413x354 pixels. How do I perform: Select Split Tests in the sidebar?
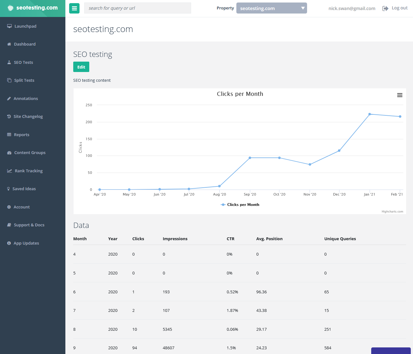(x=24, y=80)
